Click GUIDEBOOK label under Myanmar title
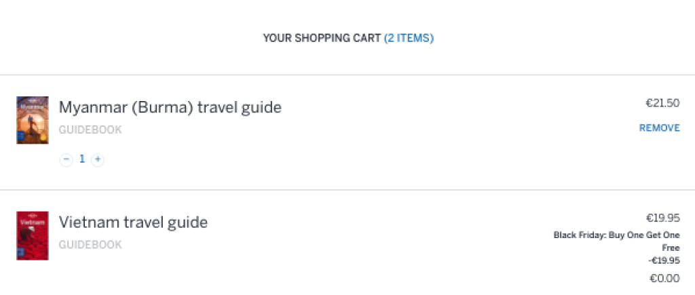 click(90, 130)
